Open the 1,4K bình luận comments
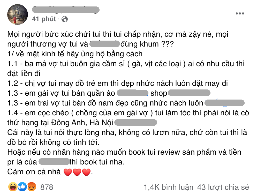This screenshot has height=196, width=257. pos(169,187)
